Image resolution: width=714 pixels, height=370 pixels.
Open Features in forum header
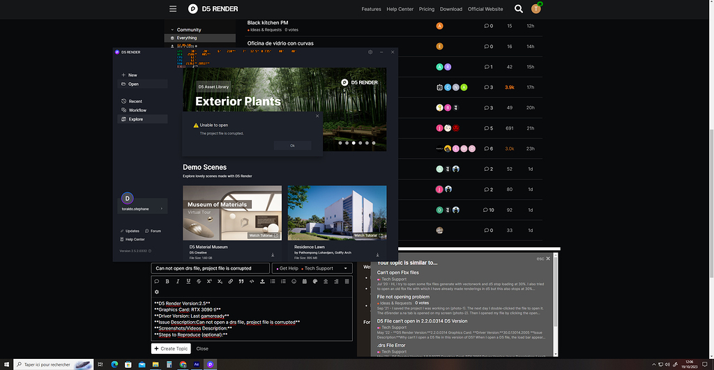[371, 9]
